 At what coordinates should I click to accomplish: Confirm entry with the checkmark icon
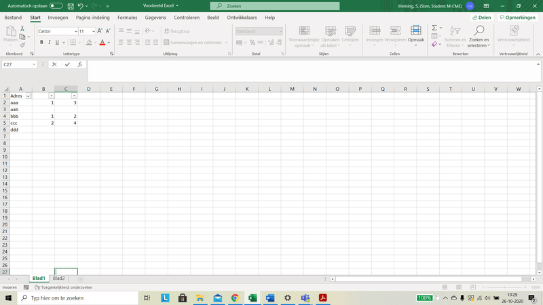pyautogui.click(x=67, y=64)
